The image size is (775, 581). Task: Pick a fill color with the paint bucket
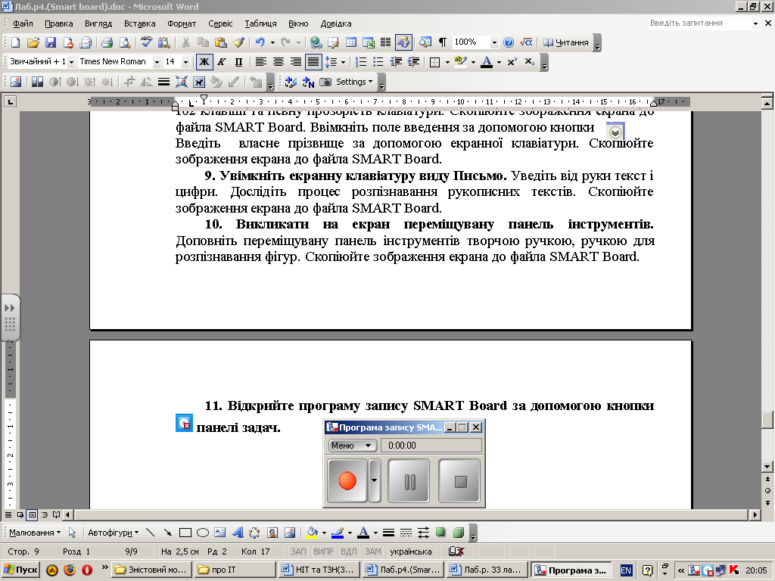312,533
